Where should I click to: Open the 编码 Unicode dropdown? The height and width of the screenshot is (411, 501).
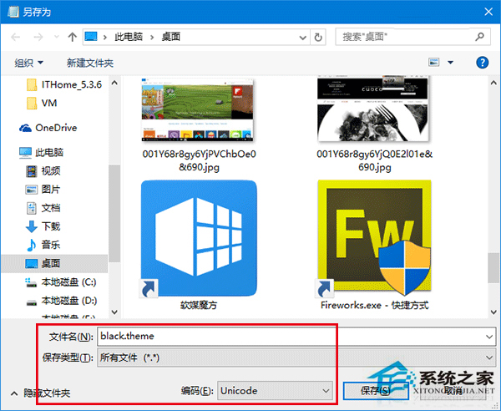tap(275, 391)
